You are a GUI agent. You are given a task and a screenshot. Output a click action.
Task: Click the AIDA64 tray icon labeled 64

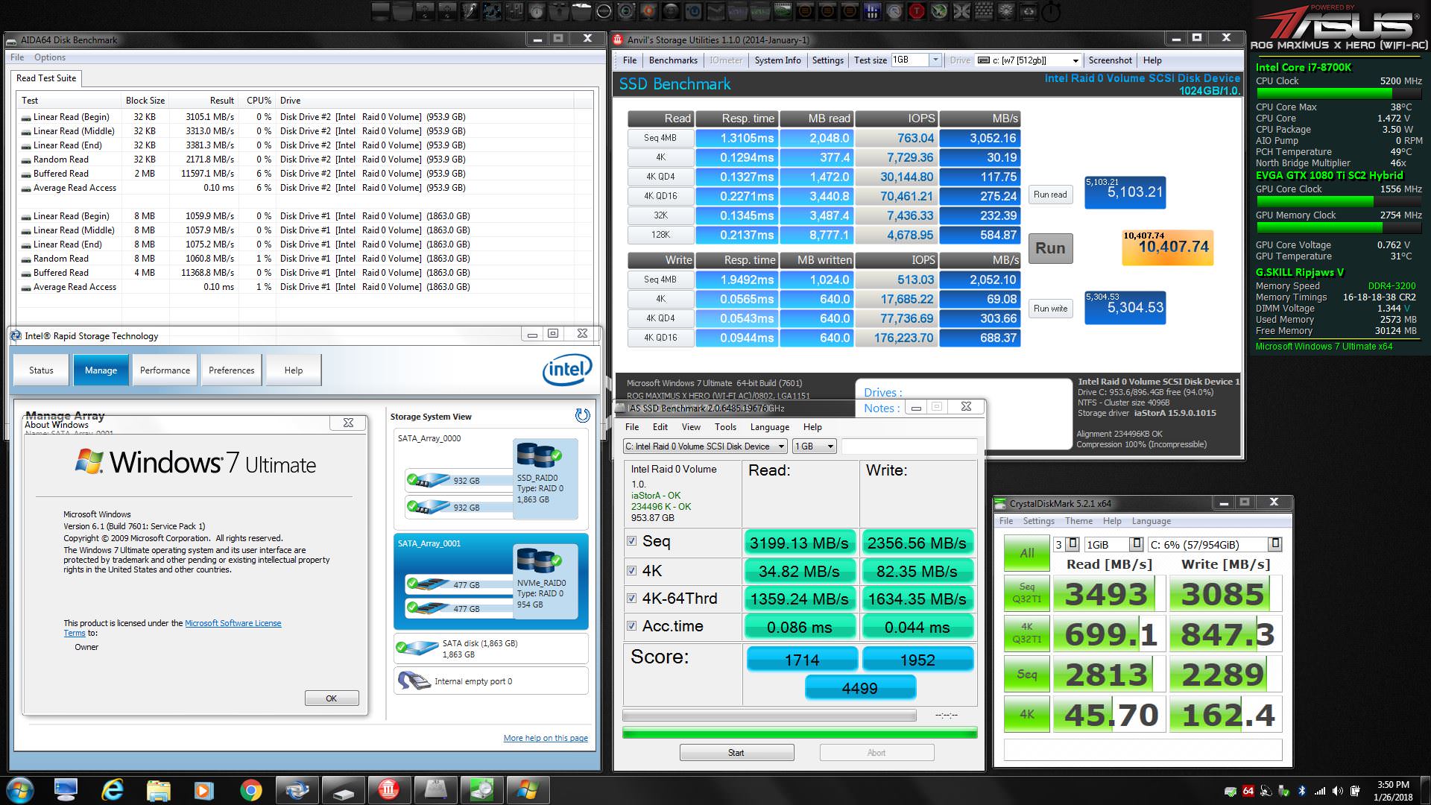coord(1248,791)
